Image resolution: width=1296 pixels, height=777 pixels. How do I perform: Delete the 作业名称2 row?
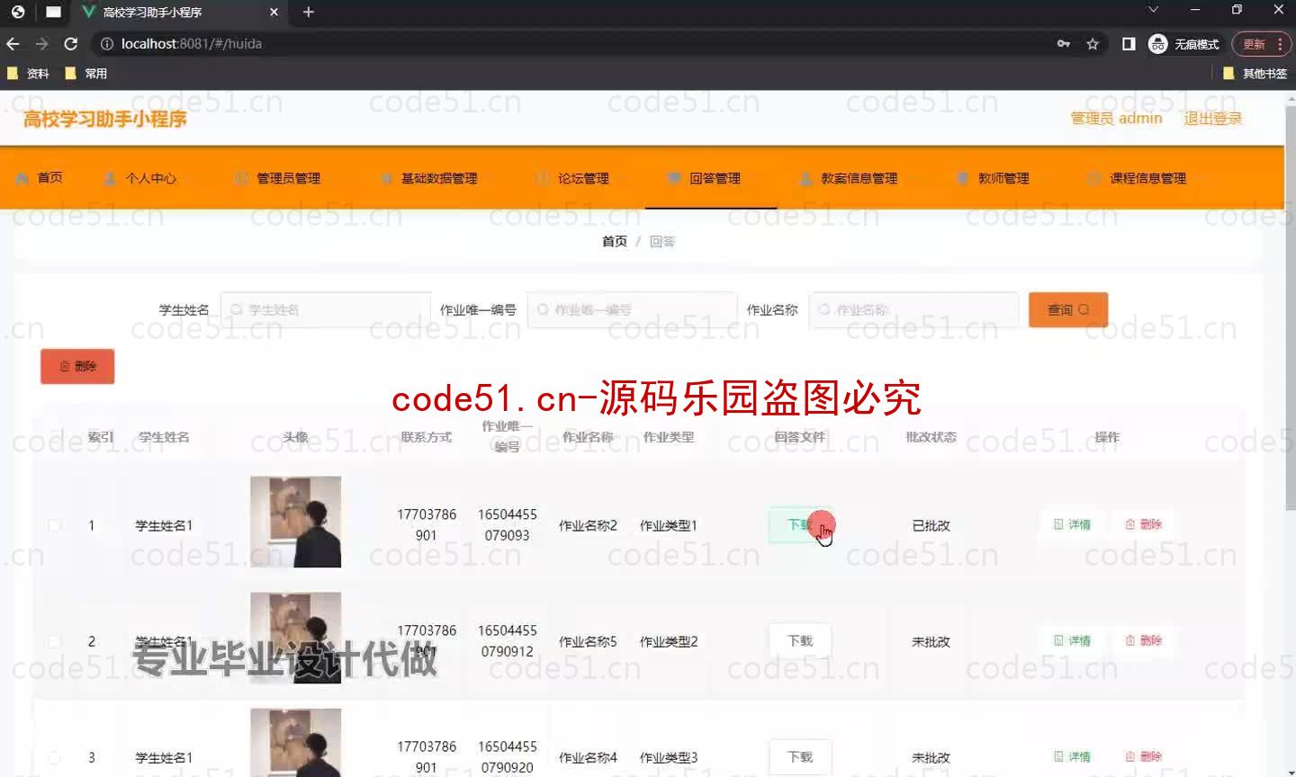pos(1144,524)
